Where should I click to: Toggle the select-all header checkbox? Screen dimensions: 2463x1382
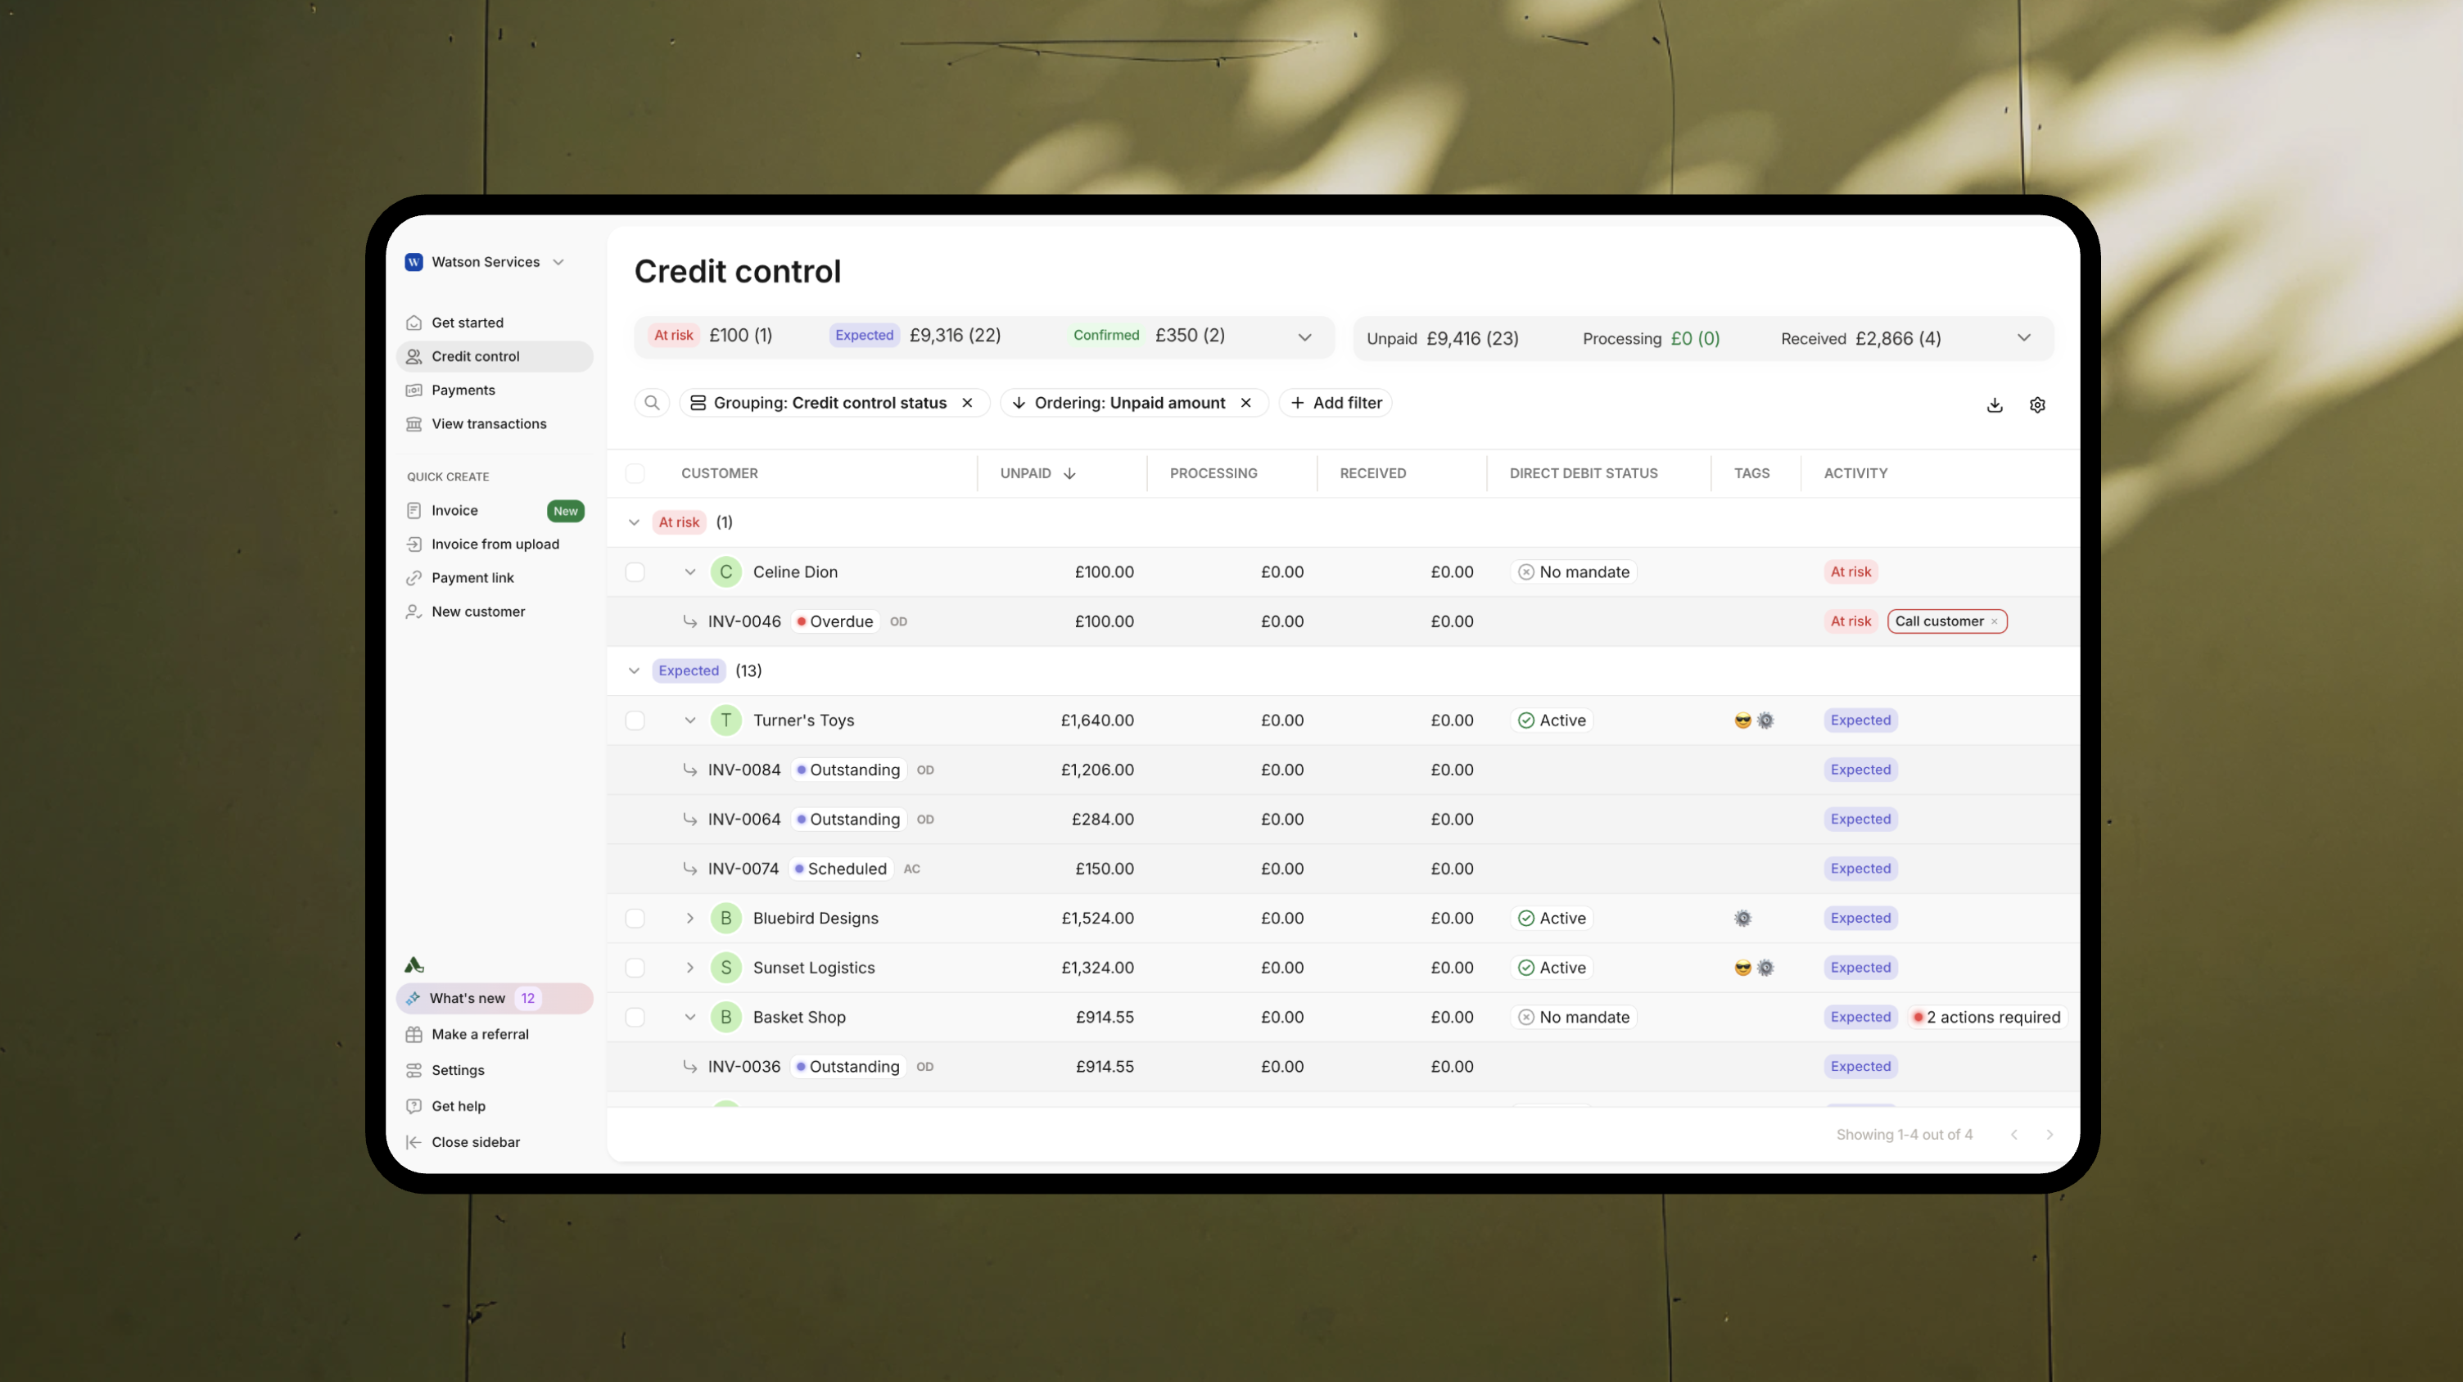click(635, 474)
